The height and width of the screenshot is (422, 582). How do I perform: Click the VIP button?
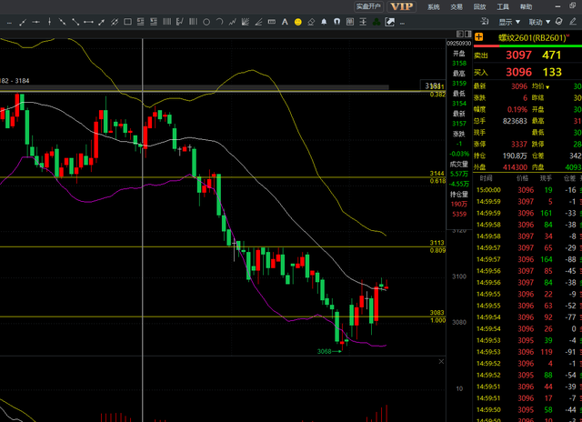pyautogui.click(x=402, y=6)
